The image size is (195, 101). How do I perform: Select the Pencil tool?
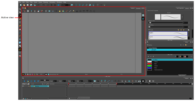tap(20, 19)
